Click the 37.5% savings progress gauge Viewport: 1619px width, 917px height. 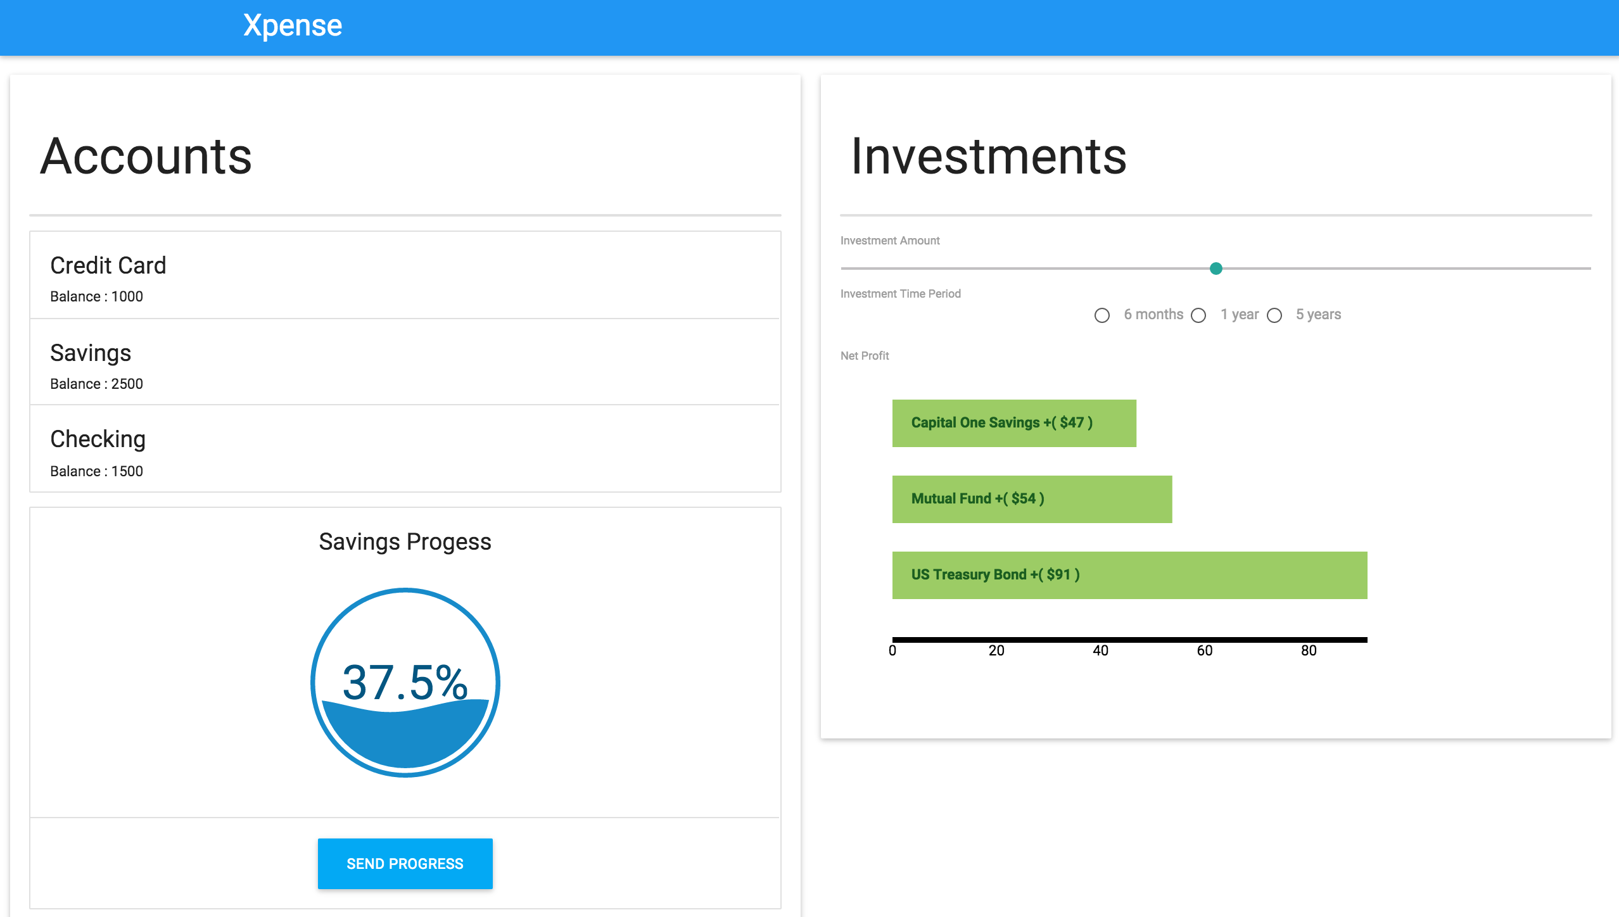pyautogui.click(x=405, y=683)
